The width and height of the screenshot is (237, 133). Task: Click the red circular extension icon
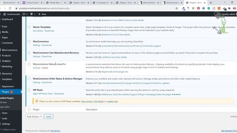point(198,8)
